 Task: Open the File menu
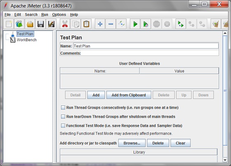tap(7, 14)
